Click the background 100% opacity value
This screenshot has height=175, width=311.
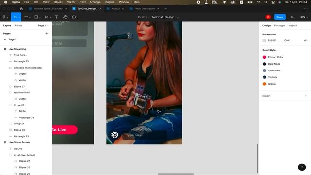pos(286,40)
